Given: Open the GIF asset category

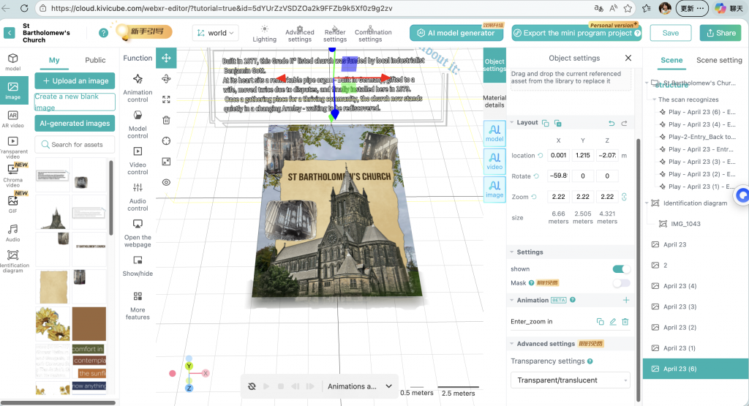Looking at the screenshot, I should click(13, 204).
